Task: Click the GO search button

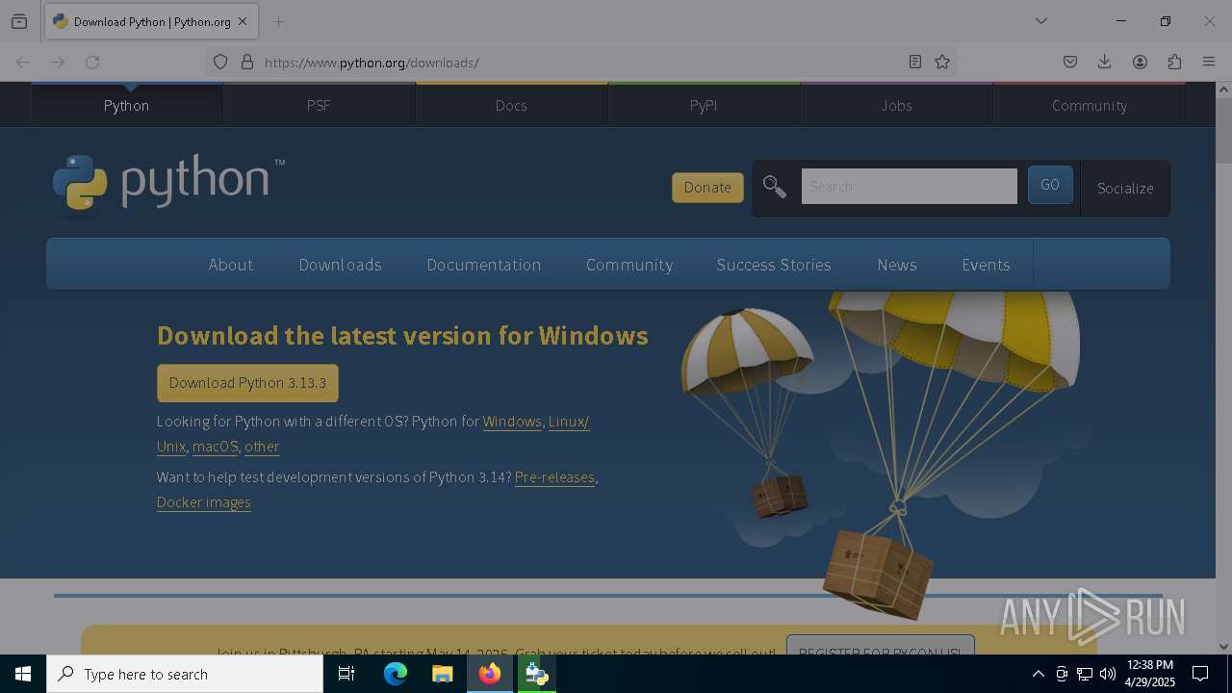Action: pyautogui.click(x=1050, y=185)
